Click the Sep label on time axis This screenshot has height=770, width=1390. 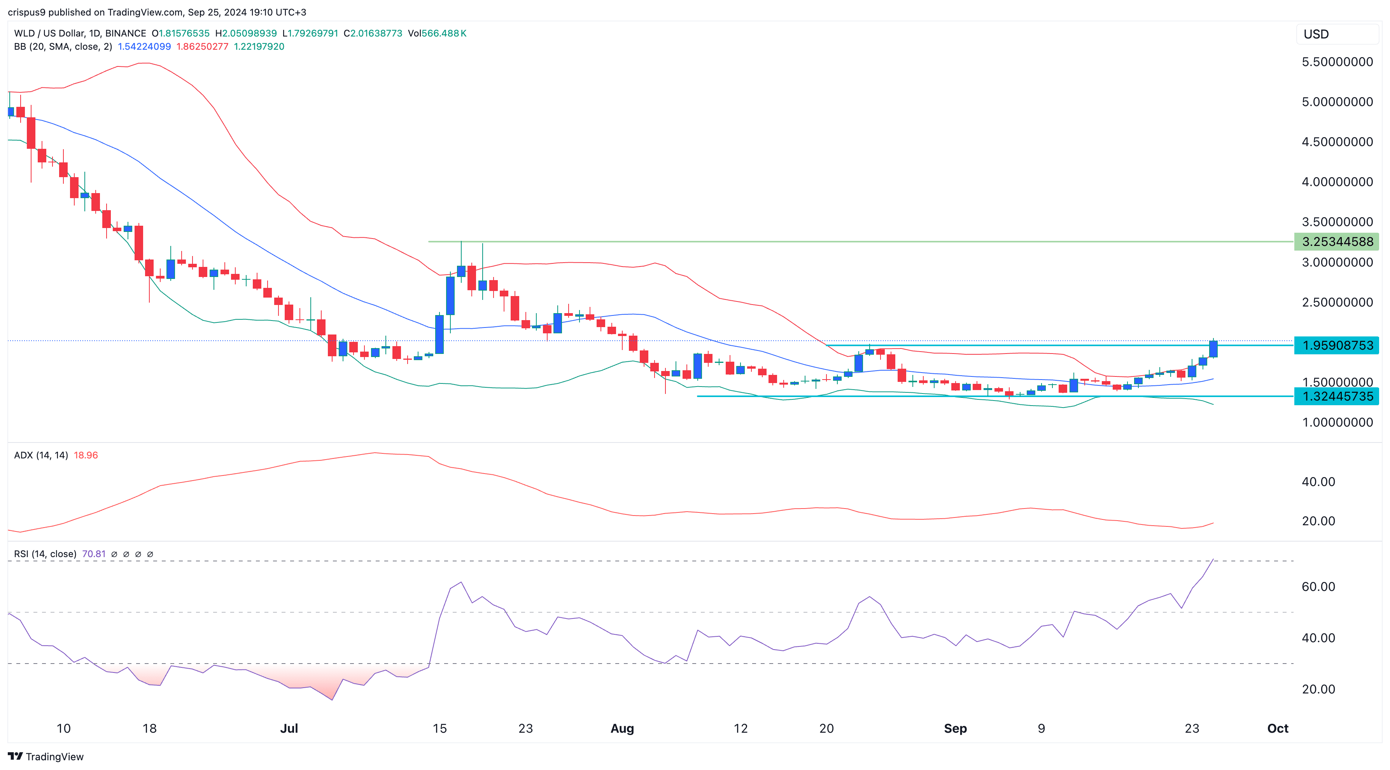click(x=956, y=728)
